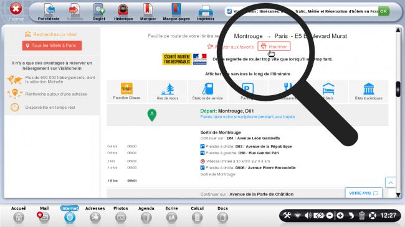Image resolution: width=405 pixels, height=227 pixels.
Task: Click the Prendre à gauche D50 Rue Gabriel Péri step
Action: click(239, 153)
